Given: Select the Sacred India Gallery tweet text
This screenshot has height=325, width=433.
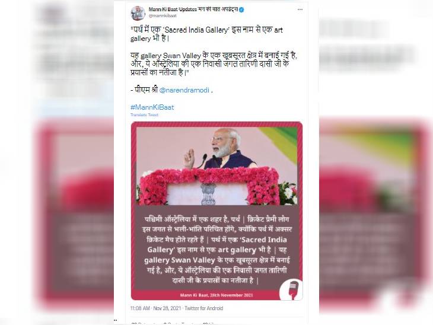Looking at the screenshot, I should pos(206,34).
